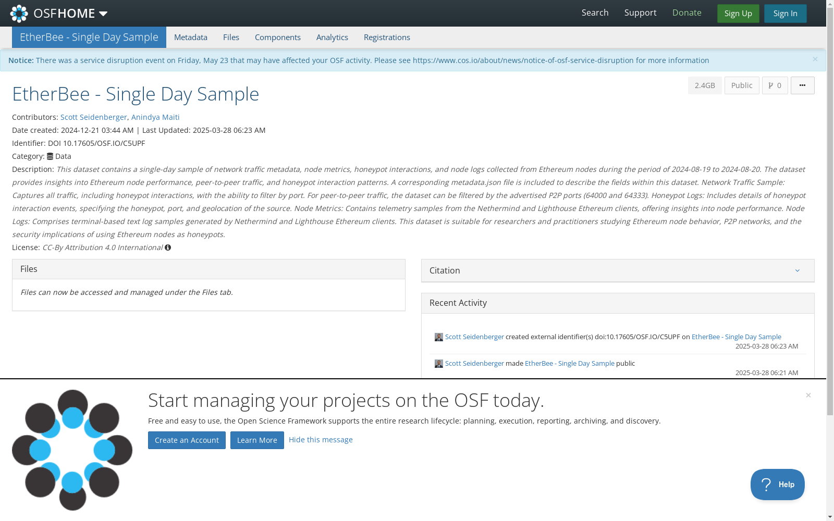Open the Components tab

click(x=278, y=38)
